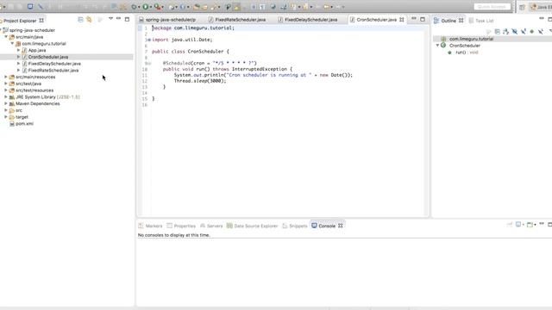The image size is (552, 310).
Task: Open the Debug button dropdown arrow
Action: click(x=139, y=7)
